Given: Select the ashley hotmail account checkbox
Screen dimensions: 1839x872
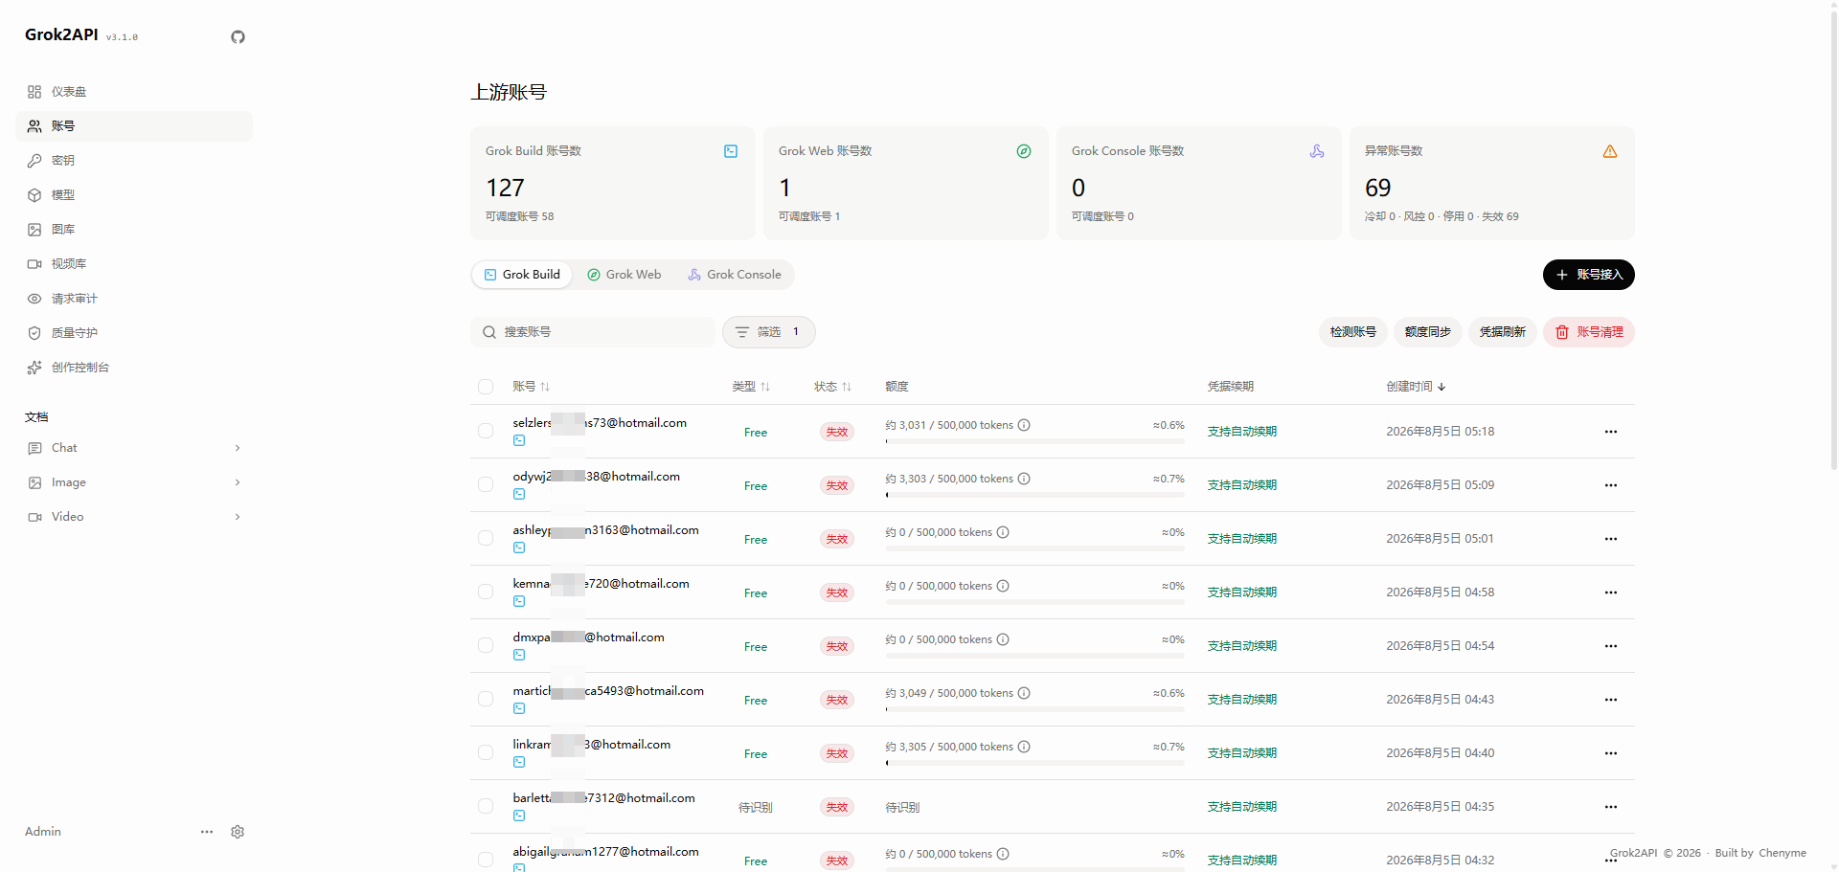Looking at the screenshot, I should click(486, 539).
